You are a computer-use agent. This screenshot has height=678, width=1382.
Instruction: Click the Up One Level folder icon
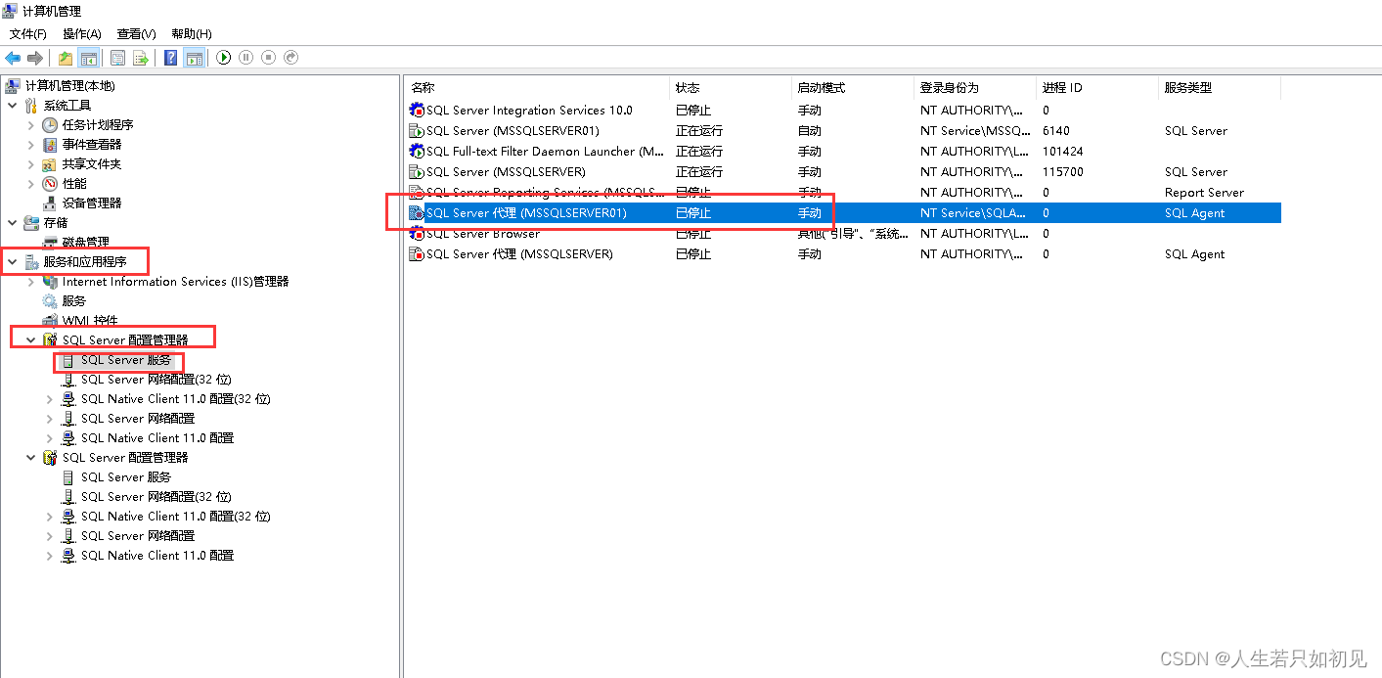[66, 58]
